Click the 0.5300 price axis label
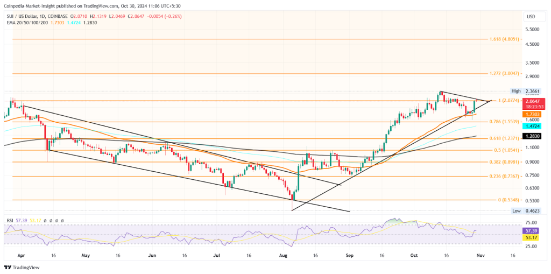Image resolution: width=551 pixels, height=274 pixels. pyautogui.click(x=532, y=201)
